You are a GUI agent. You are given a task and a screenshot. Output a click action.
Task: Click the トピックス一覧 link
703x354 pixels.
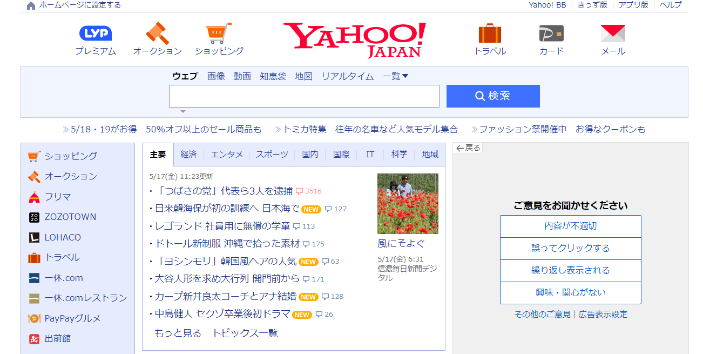click(245, 333)
